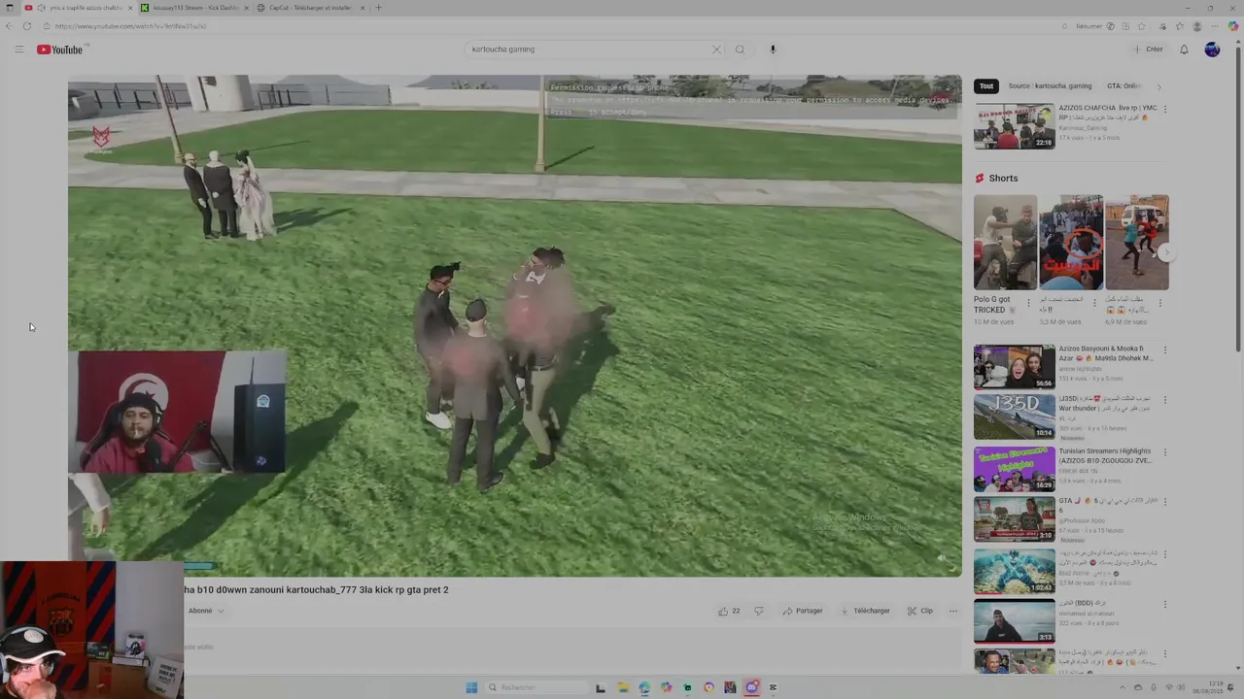This screenshot has height=699, width=1244.
Task: Open a new browser tab
Action: tap(378, 8)
